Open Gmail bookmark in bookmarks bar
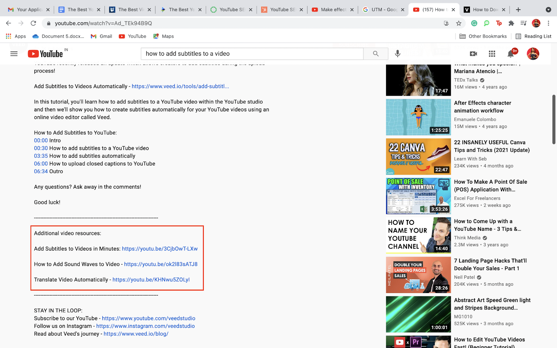Image resolution: width=557 pixels, height=348 pixels. (101, 36)
